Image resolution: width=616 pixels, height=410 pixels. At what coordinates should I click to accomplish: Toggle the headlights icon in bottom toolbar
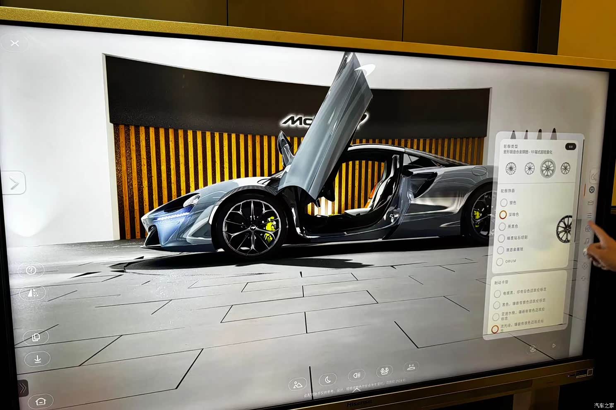click(x=356, y=375)
